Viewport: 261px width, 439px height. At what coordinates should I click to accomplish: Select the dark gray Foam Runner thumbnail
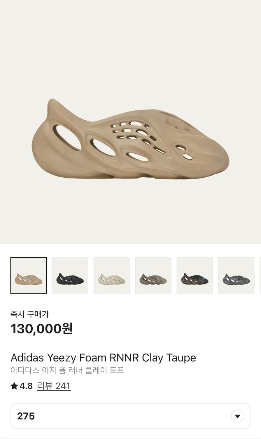coord(236,275)
